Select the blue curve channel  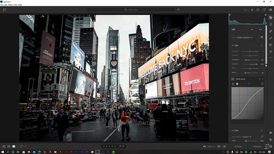point(249,84)
